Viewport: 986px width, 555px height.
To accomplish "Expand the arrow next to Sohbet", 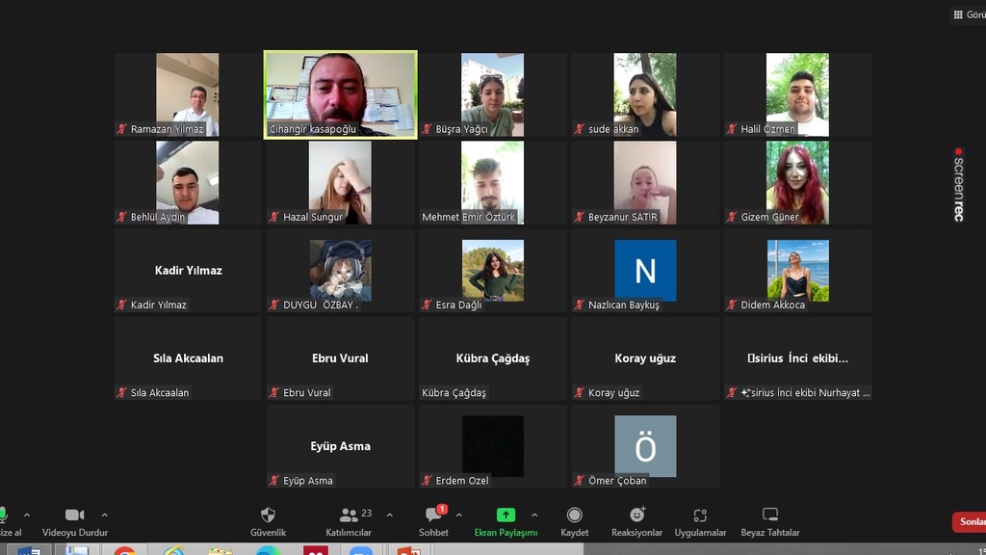I will 458,515.
